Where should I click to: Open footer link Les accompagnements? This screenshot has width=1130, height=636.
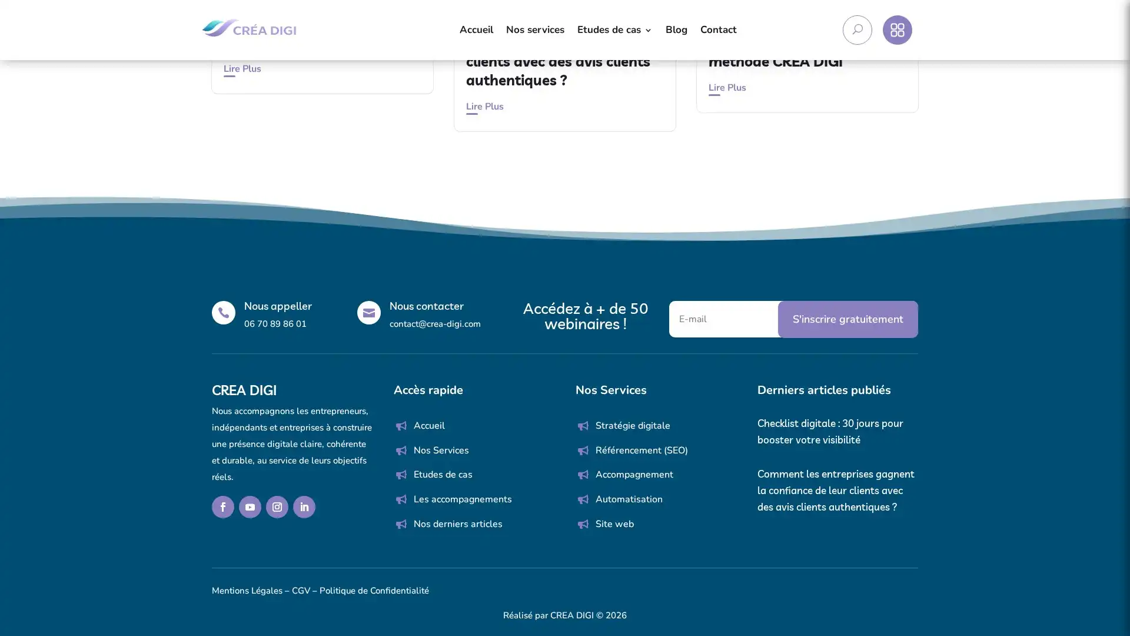(463, 499)
